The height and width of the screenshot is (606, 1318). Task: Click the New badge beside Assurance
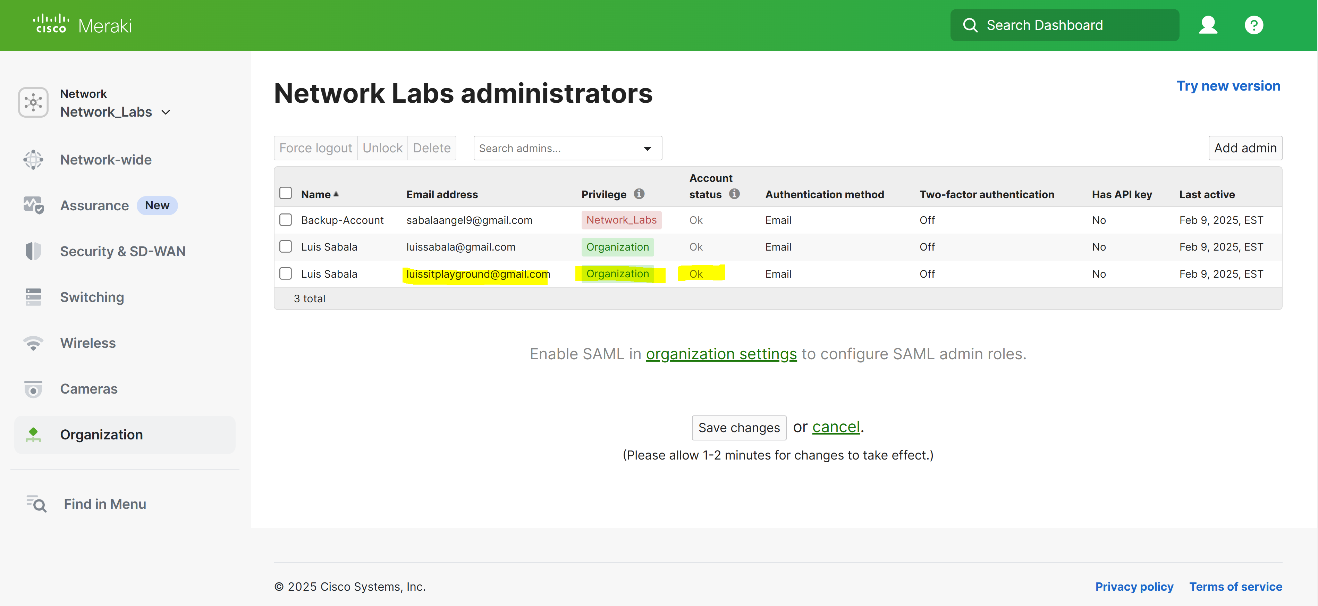tap(157, 205)
